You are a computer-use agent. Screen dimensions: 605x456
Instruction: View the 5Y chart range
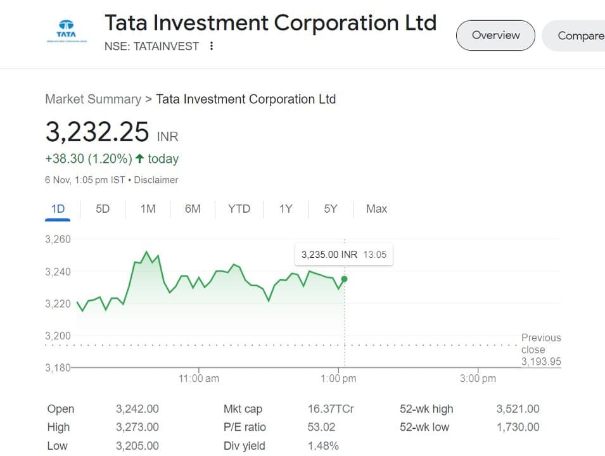[331, 209]
